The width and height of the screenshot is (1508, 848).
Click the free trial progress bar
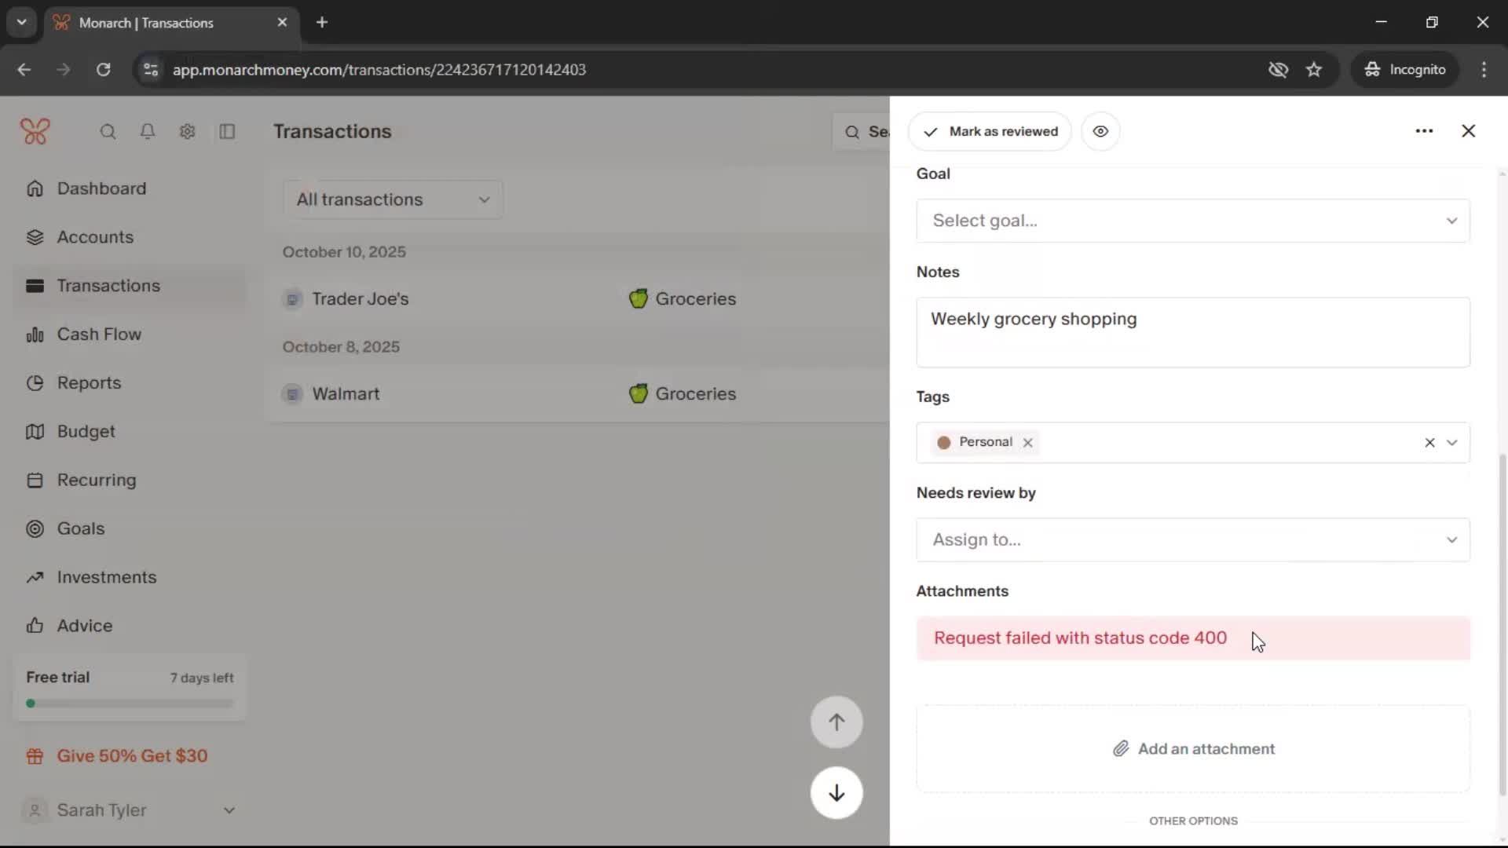130,704
